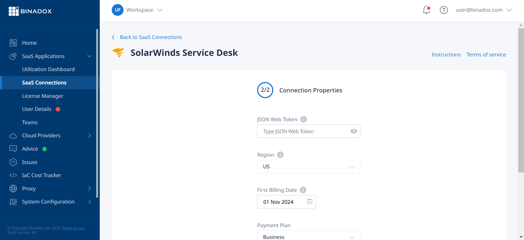
Task: Click the scrollbar up arrow
Action: (x=521, y=25)
